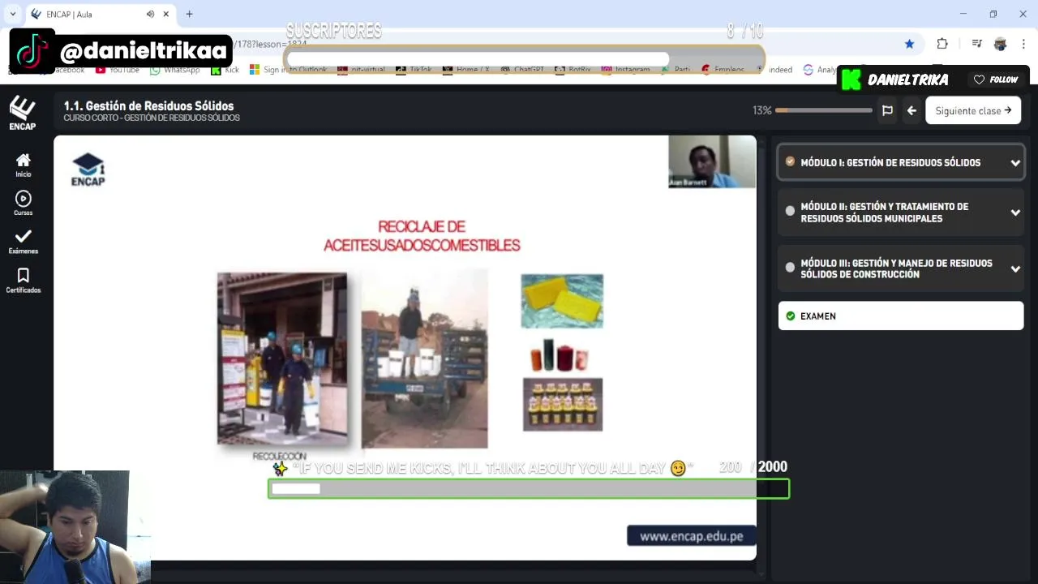Click the www.encap.edu.pe link
This screenshot has height=584, width=1038.
[691, 536]
